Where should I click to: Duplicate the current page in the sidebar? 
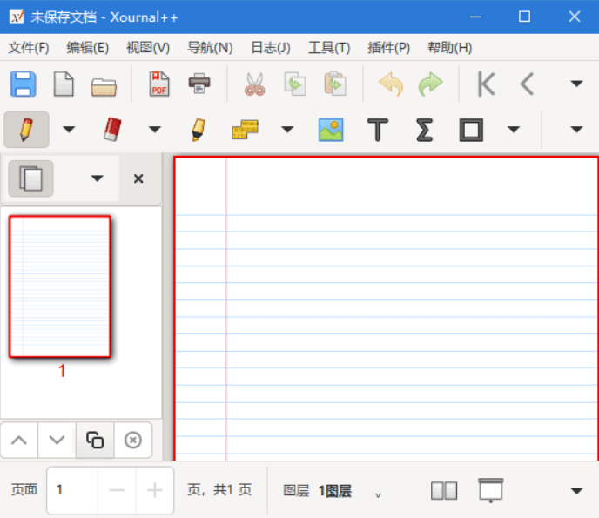[95, 440]
